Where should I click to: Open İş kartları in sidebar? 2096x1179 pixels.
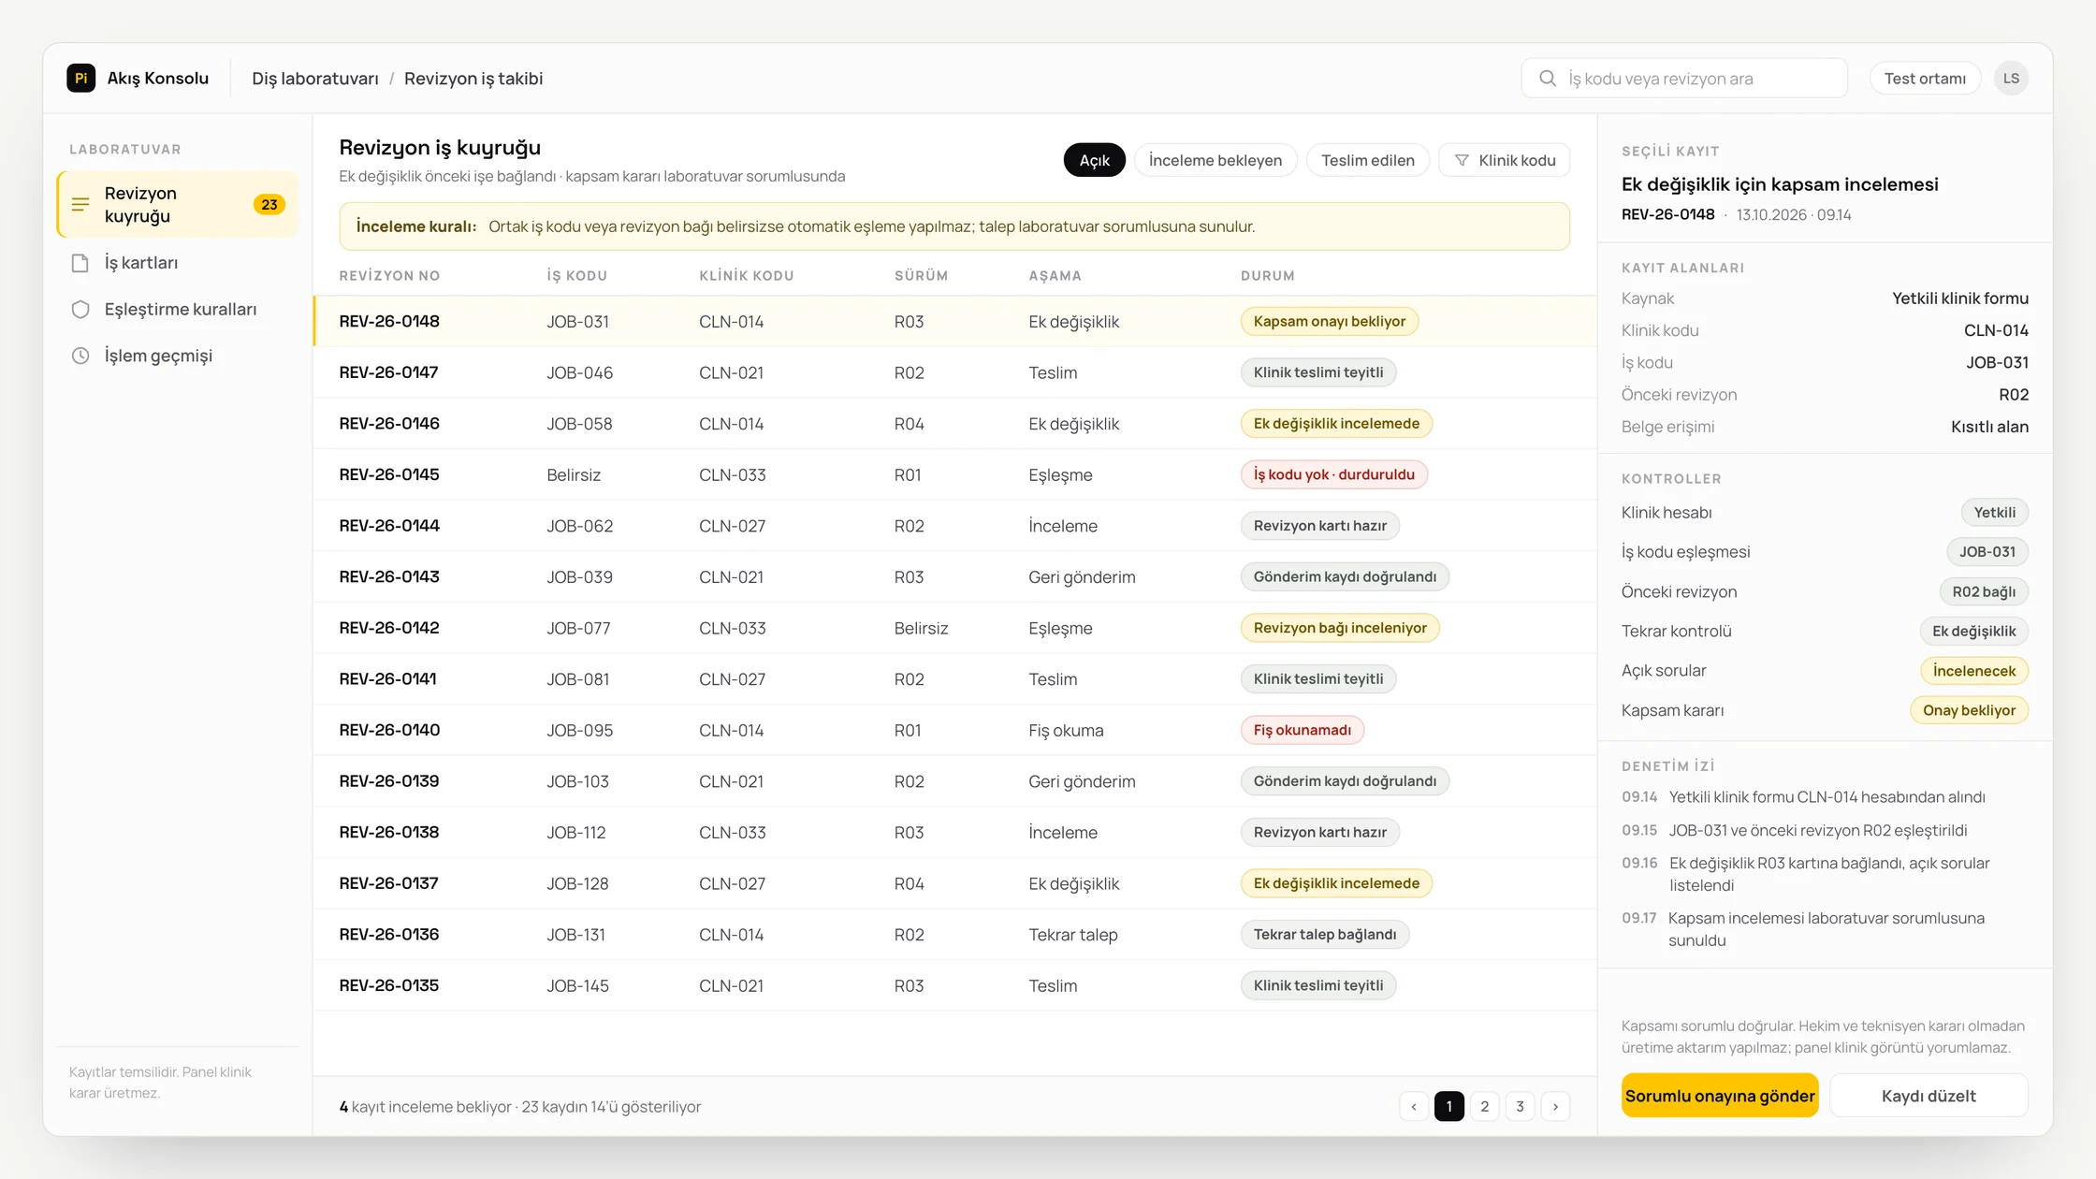(178, 263)
